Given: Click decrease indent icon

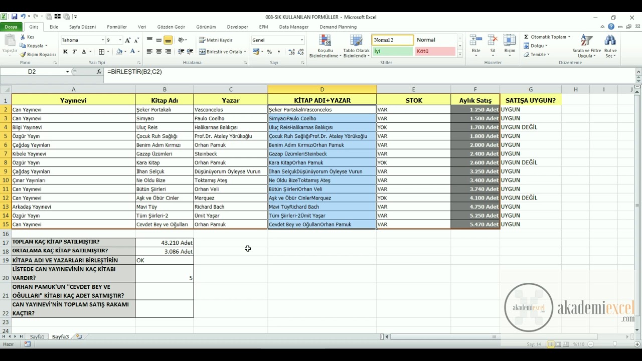Looking at the screenshot, I should (x=182, y=52).
